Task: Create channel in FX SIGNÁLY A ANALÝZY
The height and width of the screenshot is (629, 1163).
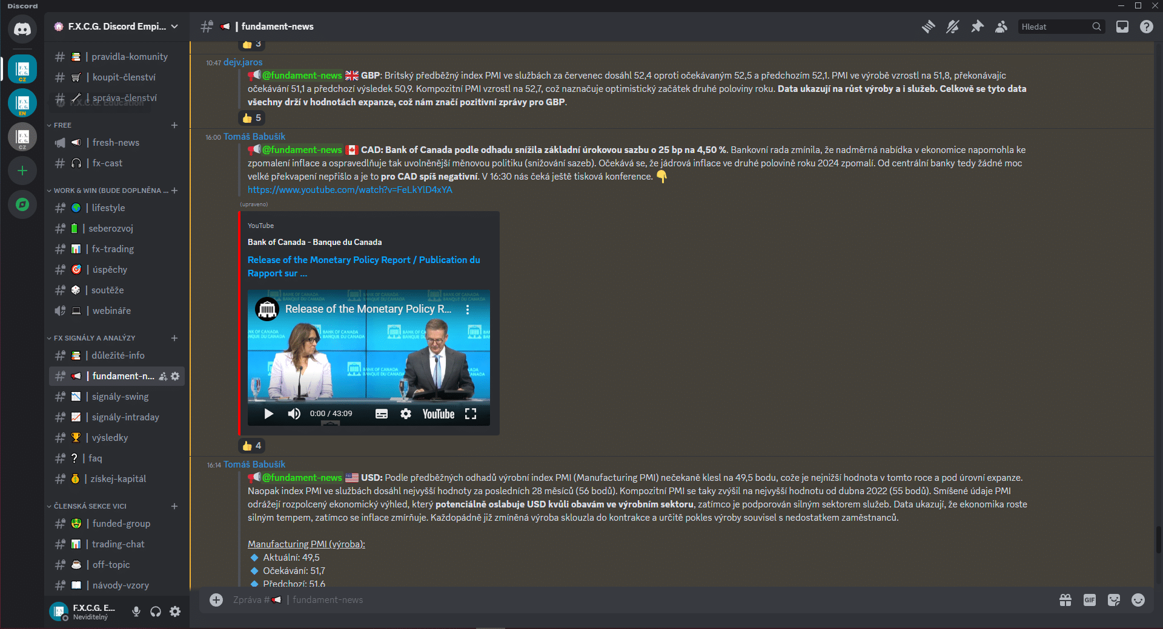Action: pos(174,338)
